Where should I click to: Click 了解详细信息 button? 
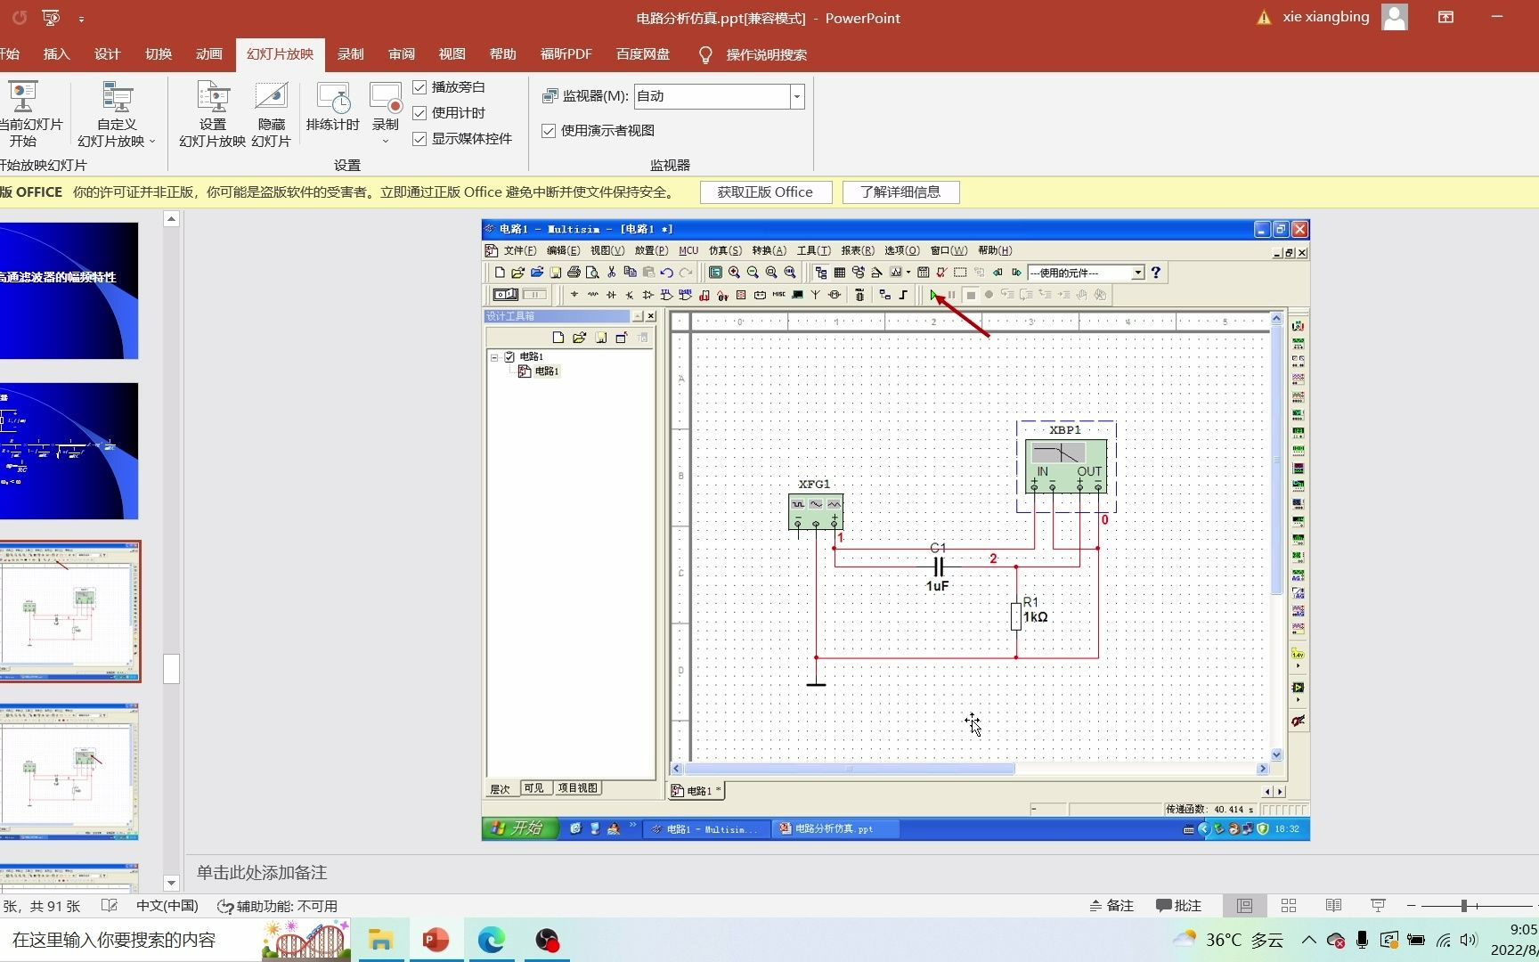pos(900,192)
